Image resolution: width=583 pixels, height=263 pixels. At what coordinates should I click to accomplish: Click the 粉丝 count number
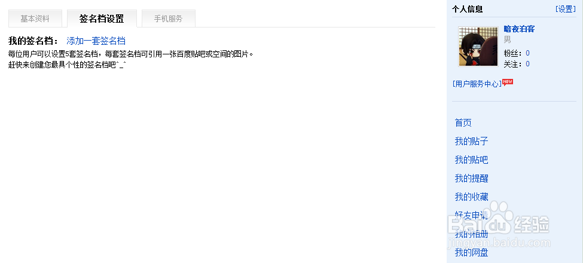click(527, 53)
